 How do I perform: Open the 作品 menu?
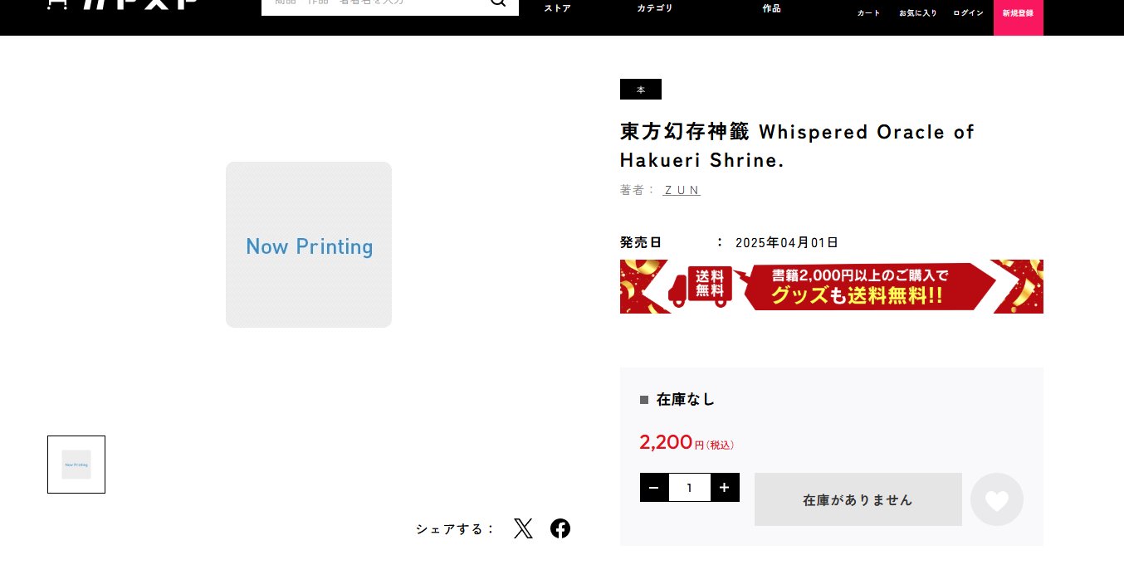pos(771,8)
